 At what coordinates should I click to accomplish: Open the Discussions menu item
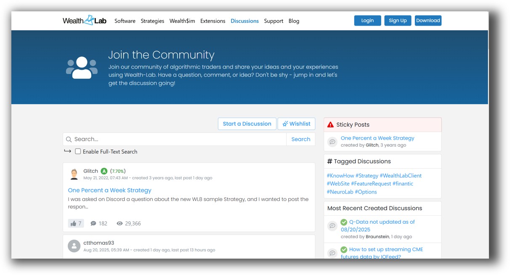tap(244, 21)
